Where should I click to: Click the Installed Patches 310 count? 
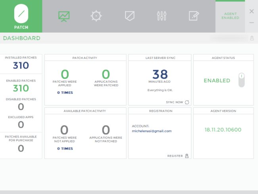tap(21, 66)
